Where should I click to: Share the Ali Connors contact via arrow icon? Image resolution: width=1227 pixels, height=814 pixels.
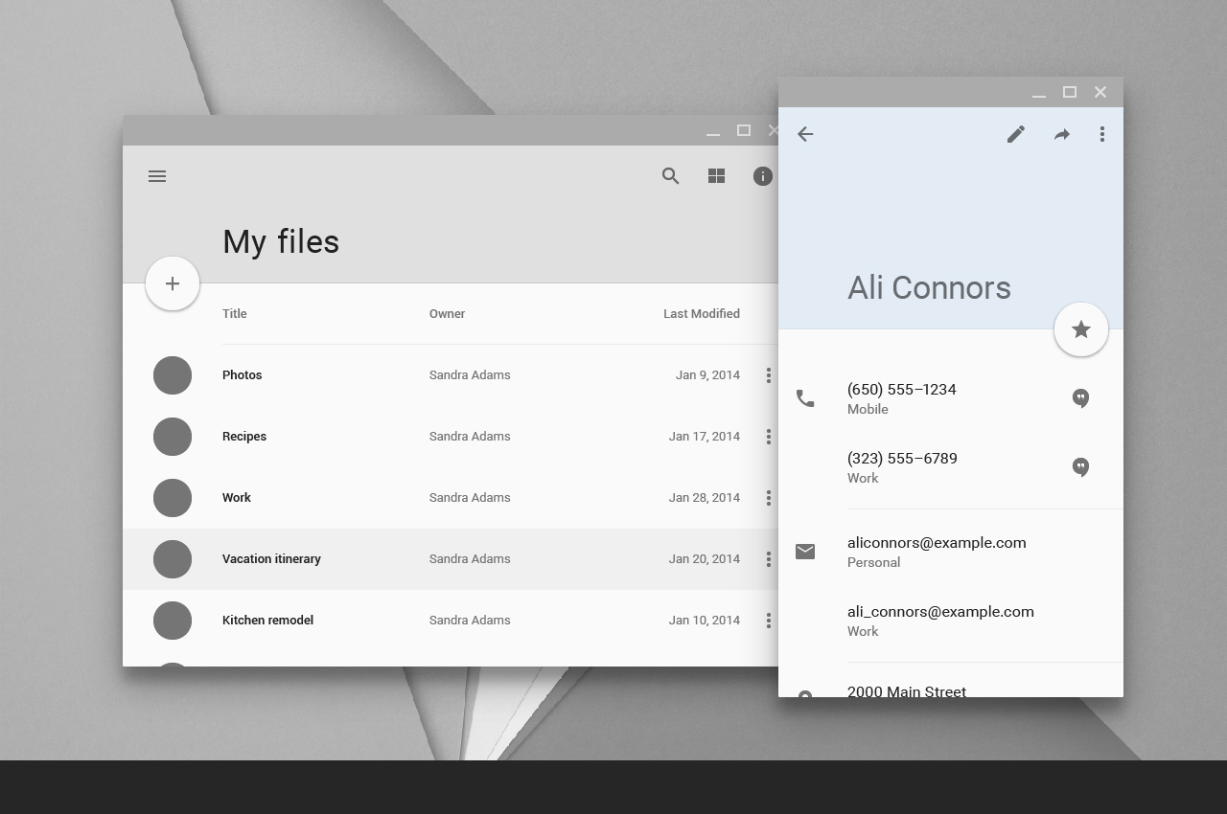[x=1061, y=135]
